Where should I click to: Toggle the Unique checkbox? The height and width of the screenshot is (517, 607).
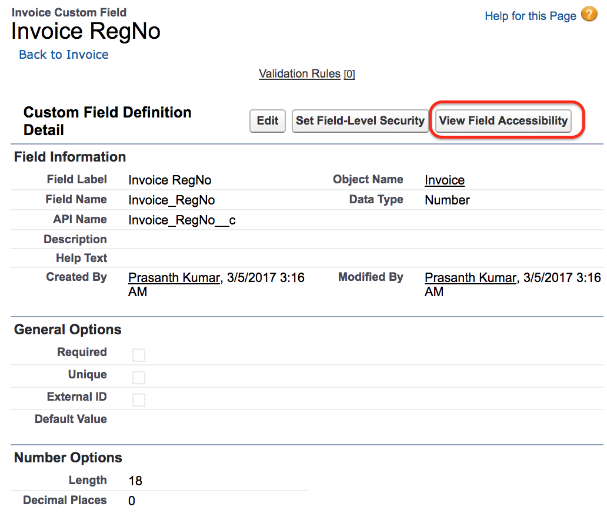139,377
